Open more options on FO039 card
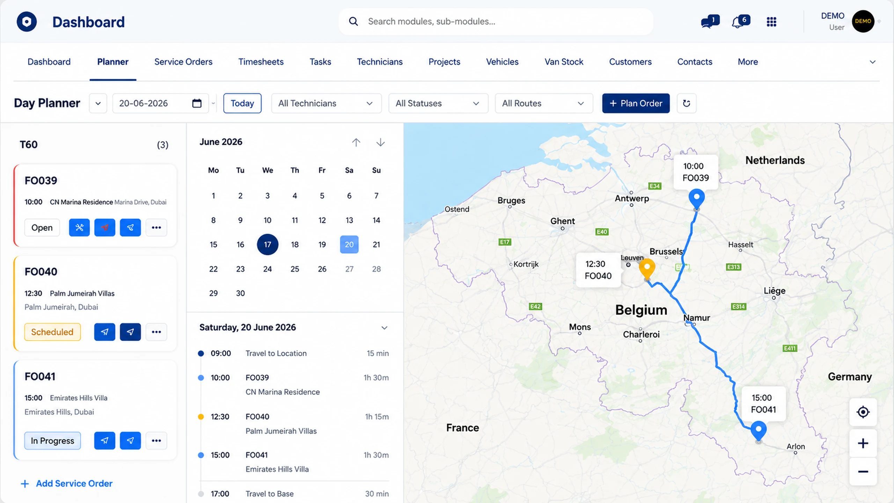The height and width of the screenshot is (503, 894). (x=156, y=227)
